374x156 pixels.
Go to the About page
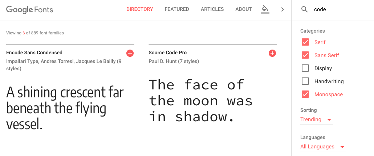point(244,9)
